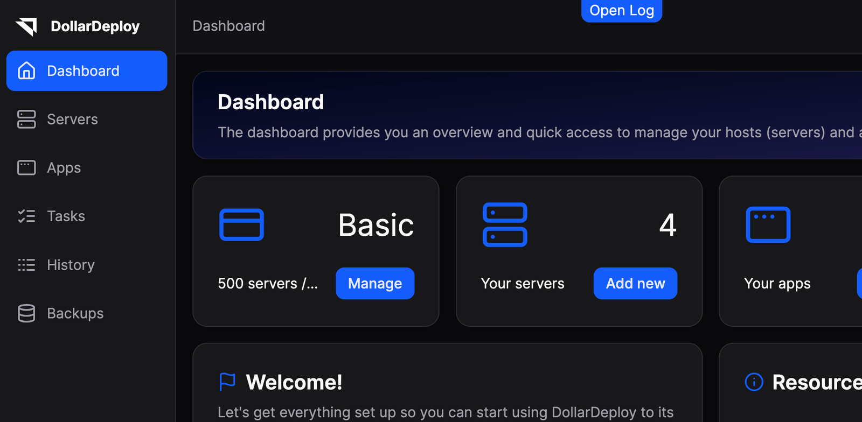Screen dimensions: 862x422
Task: Click the Backups database icon
Action: (x=26, y=313)
